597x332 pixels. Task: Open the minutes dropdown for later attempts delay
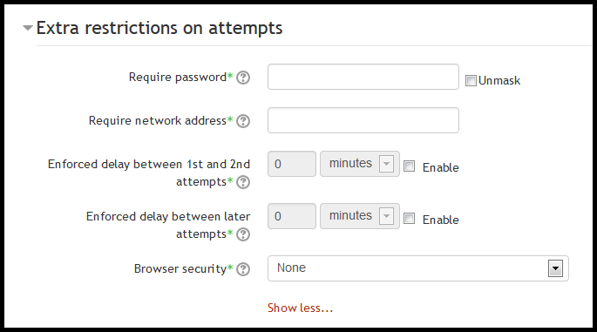360,216
